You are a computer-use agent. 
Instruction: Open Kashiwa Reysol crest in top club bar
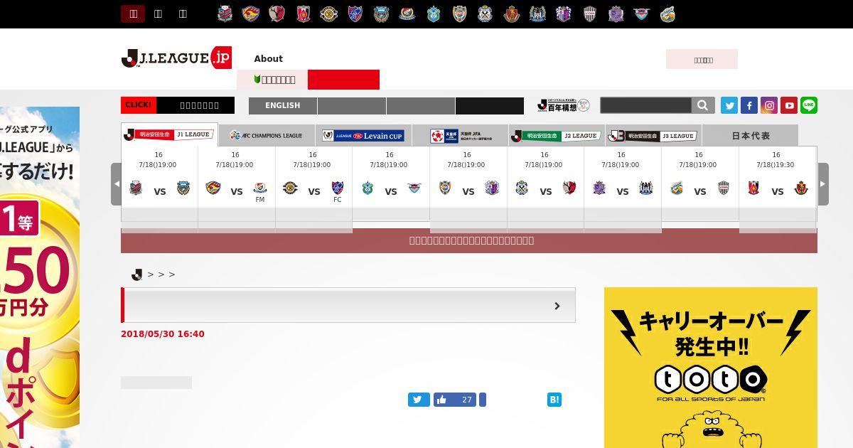(x=329, y=14)
